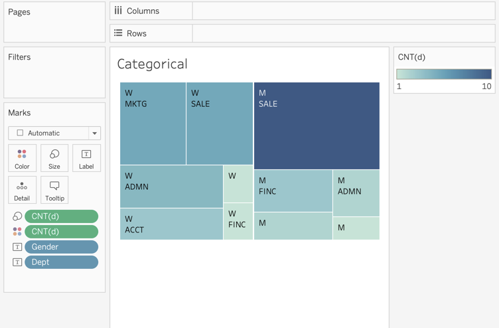Open the Size marks card button
This screenshot has width=499, height=328.
(54, 158)
